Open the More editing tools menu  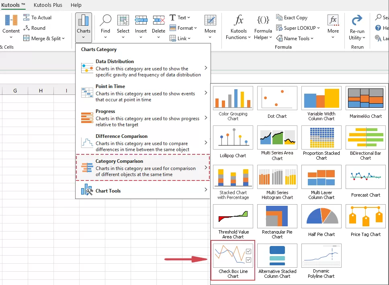tap(210, 27)
